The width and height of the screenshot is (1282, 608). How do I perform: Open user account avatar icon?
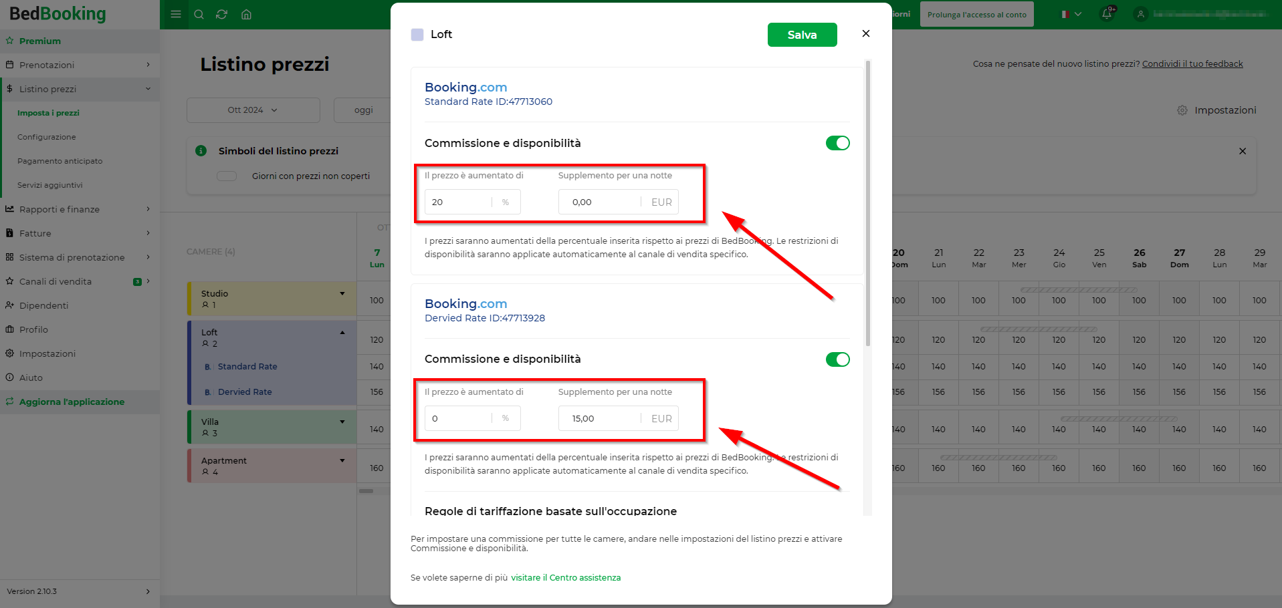[x=1141, y=14]
